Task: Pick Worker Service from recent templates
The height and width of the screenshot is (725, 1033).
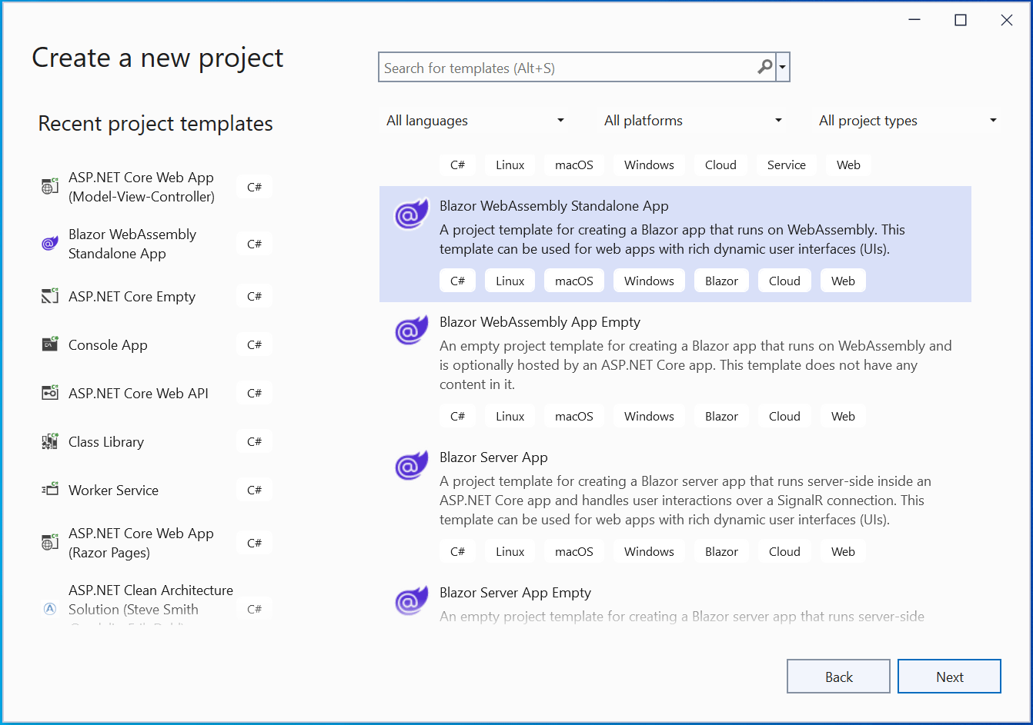Action: pos(157,490)
